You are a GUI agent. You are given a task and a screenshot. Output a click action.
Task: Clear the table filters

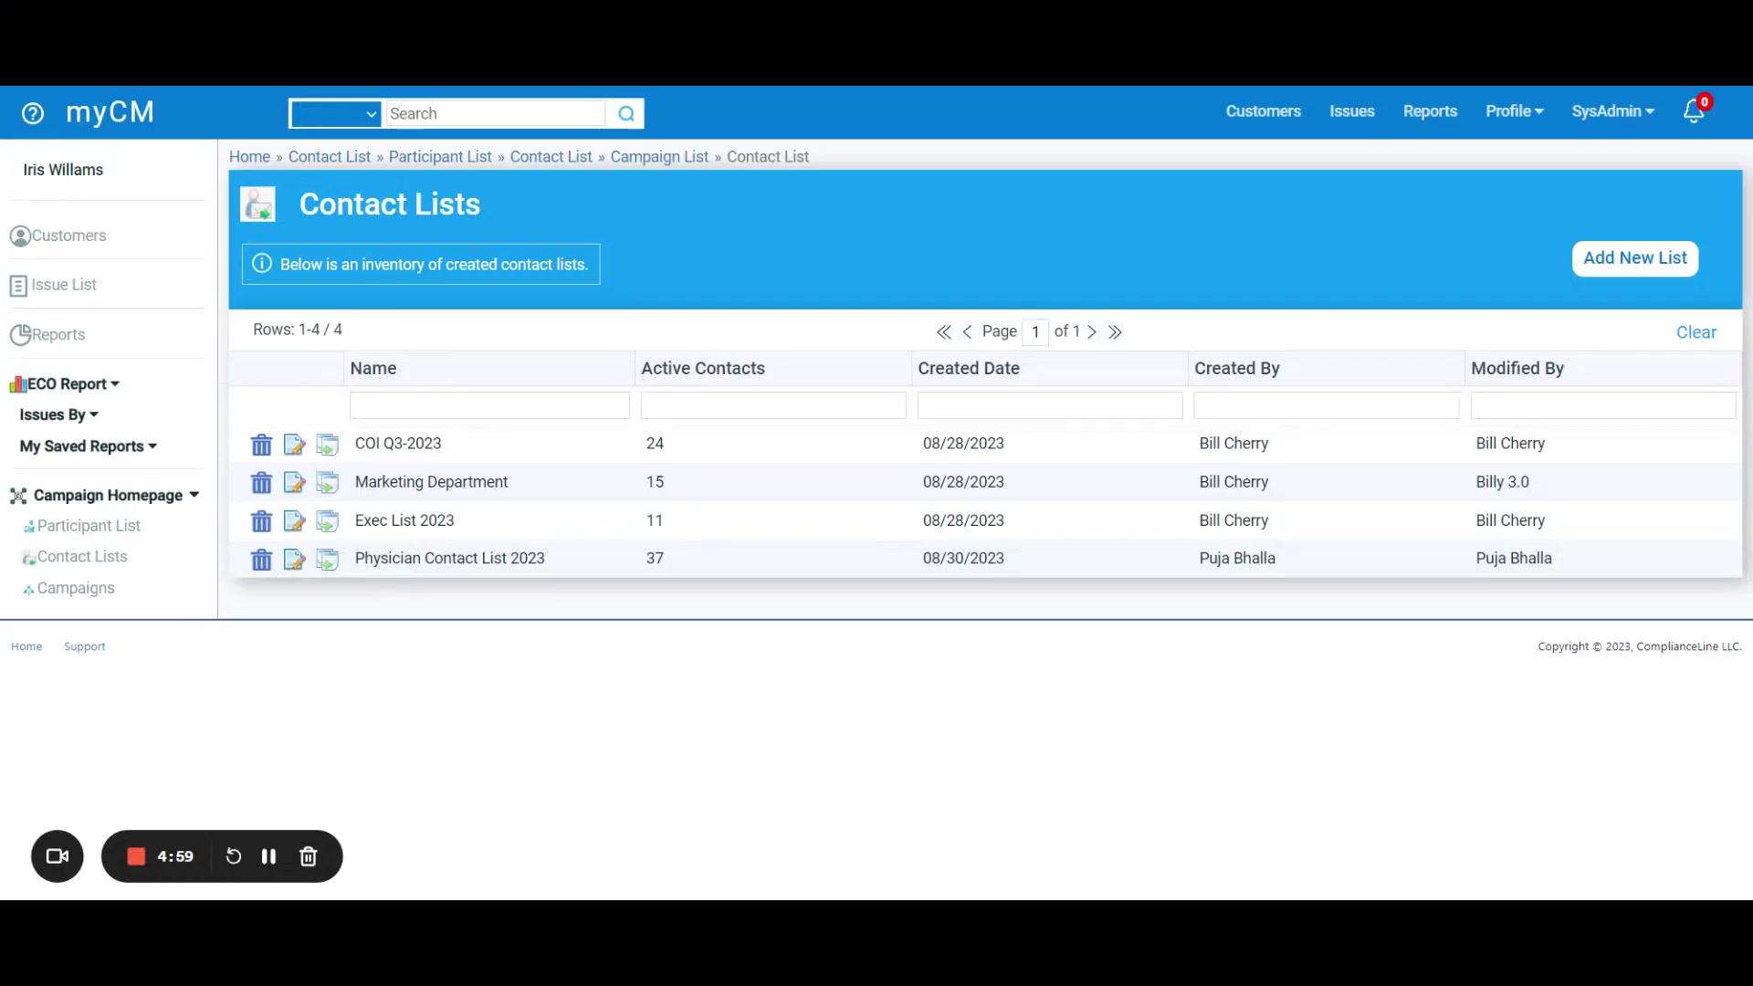(1695, 332)
